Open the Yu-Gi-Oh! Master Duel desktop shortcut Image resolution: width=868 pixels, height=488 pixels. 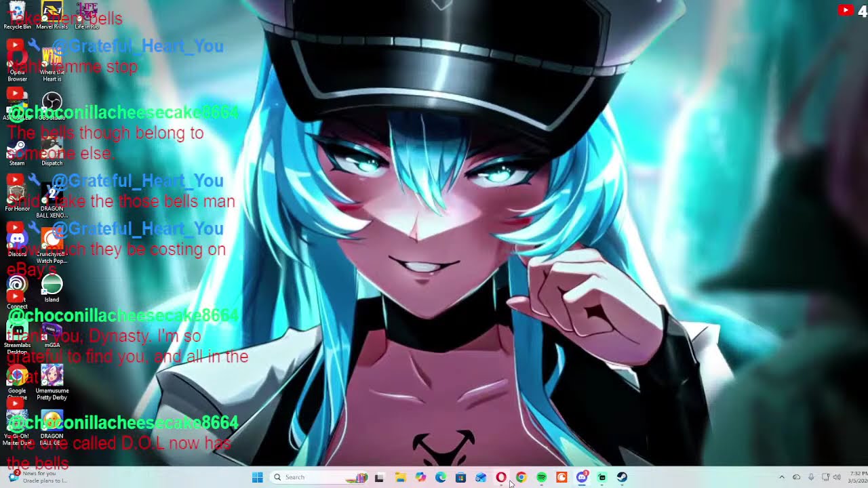pyautogui.click(x=17, y=428)
